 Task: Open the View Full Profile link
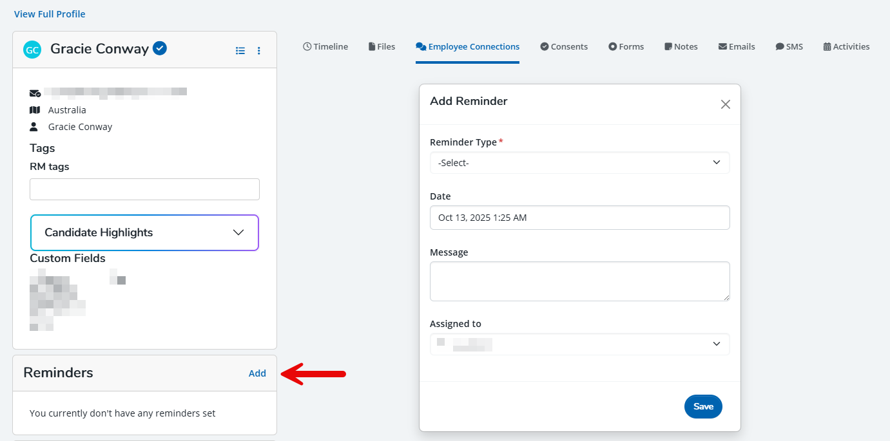(50, 14)
